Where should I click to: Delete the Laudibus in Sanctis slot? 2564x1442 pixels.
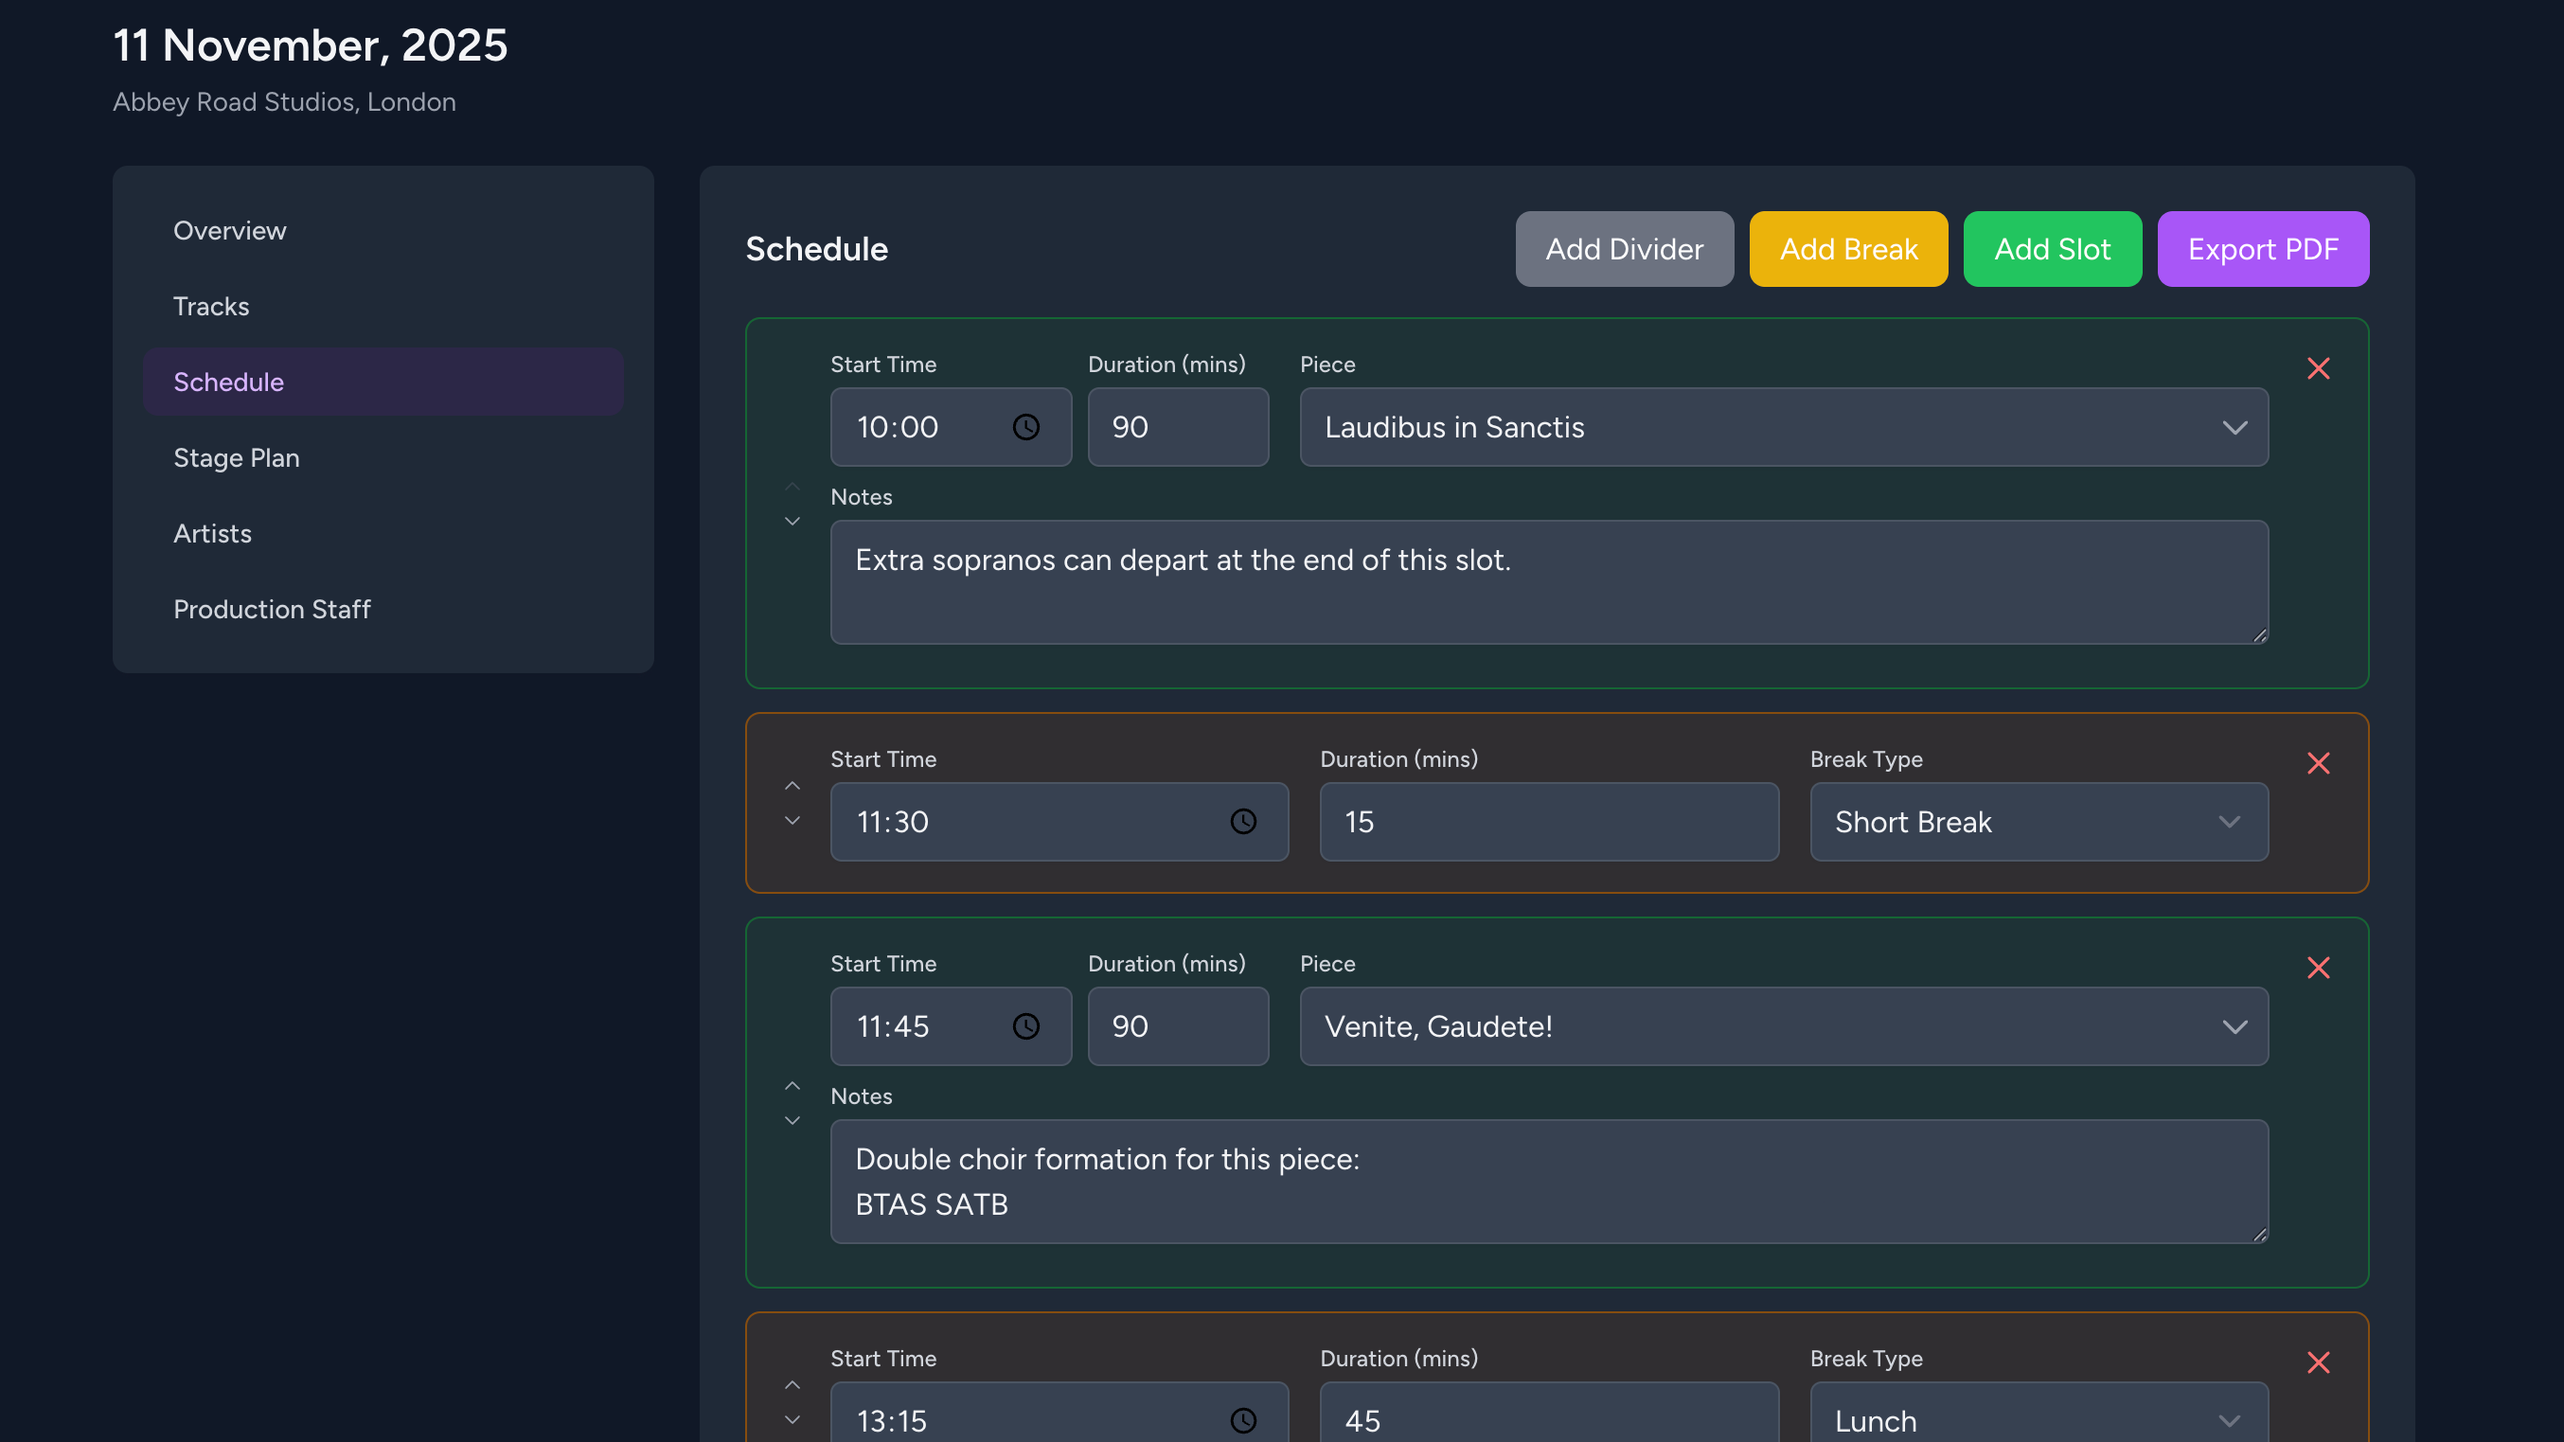(x=2319, y=368)
